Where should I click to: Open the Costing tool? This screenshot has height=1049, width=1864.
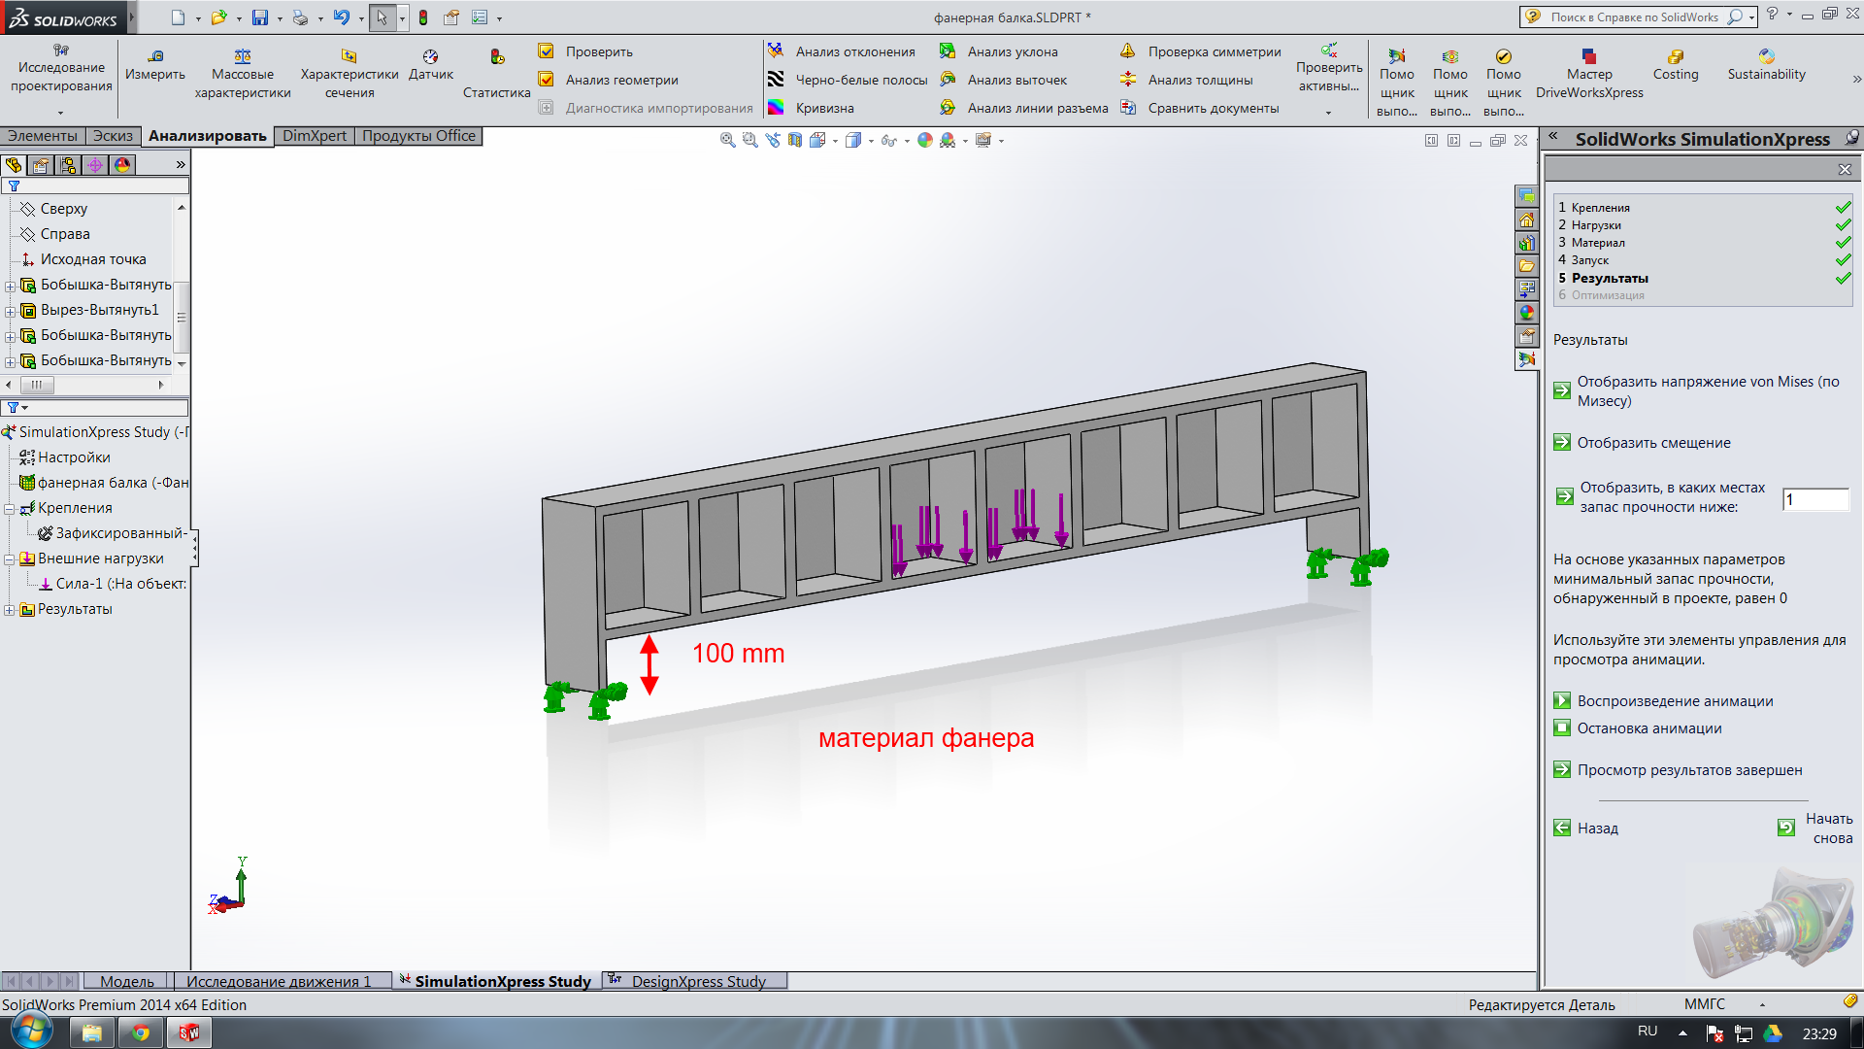click(x=1676, y=56)
